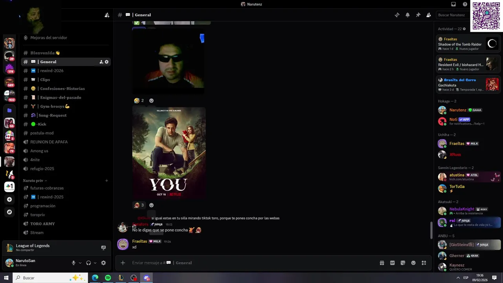Mute microphone in user panel
Screen dimensions: 503x283
pyautogui.click(x=73, y=263)
